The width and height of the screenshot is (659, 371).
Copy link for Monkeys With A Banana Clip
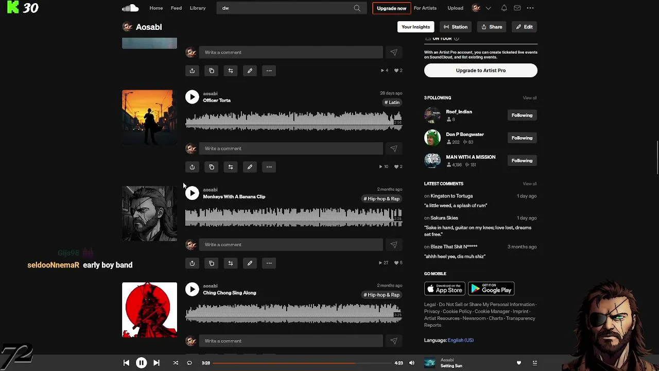pos(211,263)
